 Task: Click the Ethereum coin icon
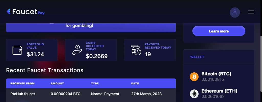click(194, 94)
